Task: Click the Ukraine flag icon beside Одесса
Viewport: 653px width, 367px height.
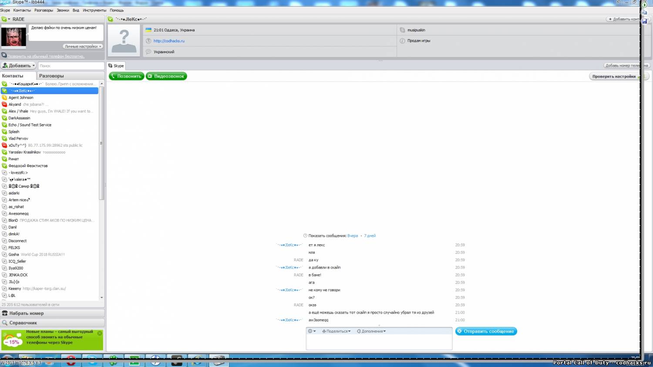Action: coord(148,30)
